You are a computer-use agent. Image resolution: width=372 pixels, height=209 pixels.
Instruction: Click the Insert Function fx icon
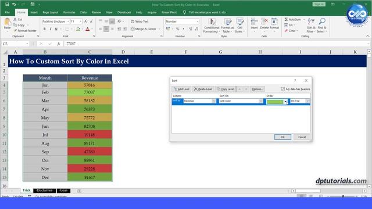pos(59,44)
